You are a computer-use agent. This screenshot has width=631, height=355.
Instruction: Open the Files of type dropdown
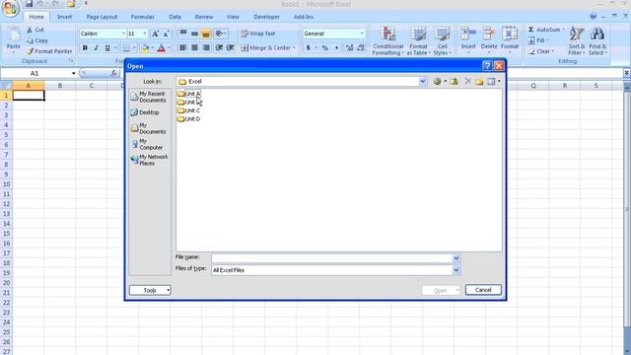(456, 270)
